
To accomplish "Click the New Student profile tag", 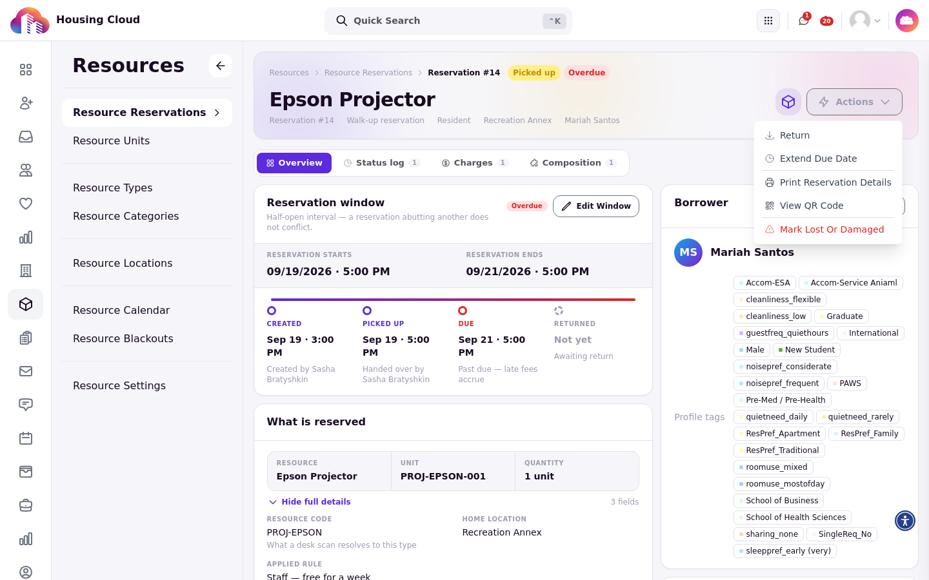I will click(x=806, y=350).
